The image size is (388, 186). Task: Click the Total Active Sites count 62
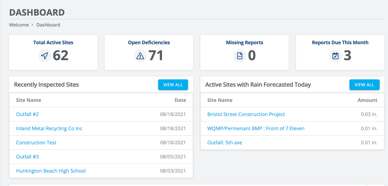(61, 55)
